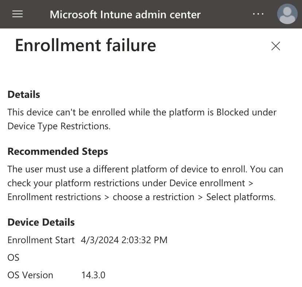
Task: Click the 'Device enrollment >' path text
Action: click(x=211, y=183)
